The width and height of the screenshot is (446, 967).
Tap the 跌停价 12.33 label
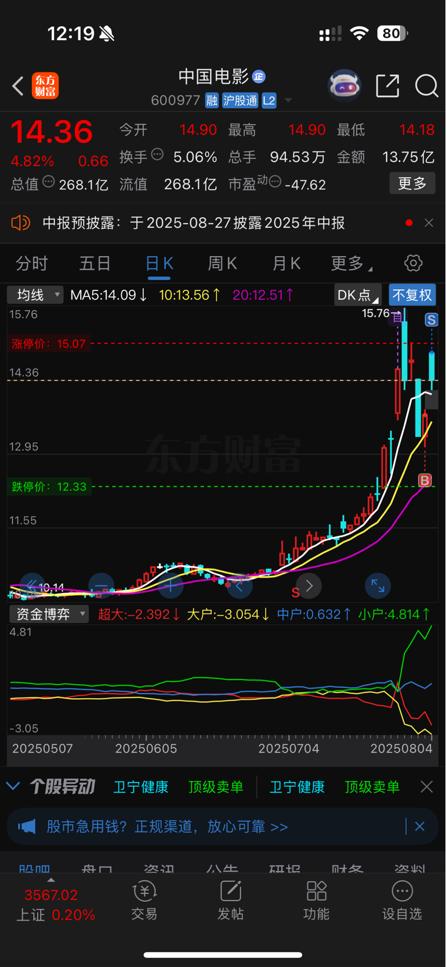[x=49, y=487]
